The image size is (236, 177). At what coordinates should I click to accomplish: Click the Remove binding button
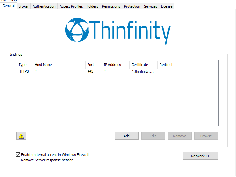click(180, 136)
